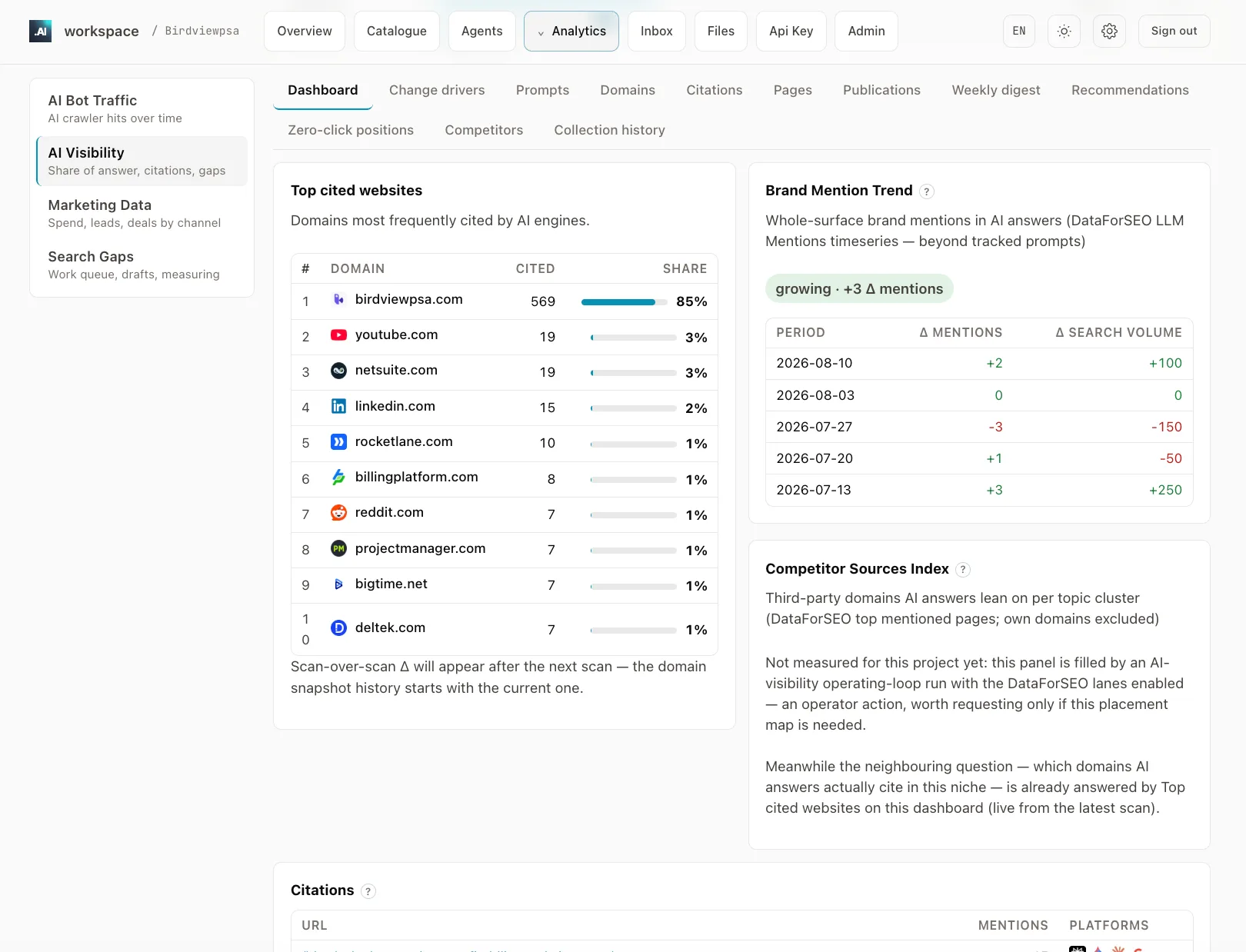Click the LinkedIn favicon icon
This screenshot has width=1246, height=952.
338,406
